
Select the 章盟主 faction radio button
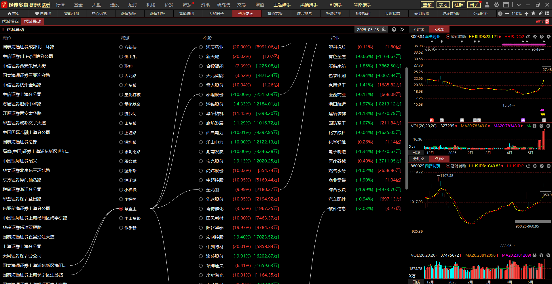pyautogui.click(x=121, y=209)
